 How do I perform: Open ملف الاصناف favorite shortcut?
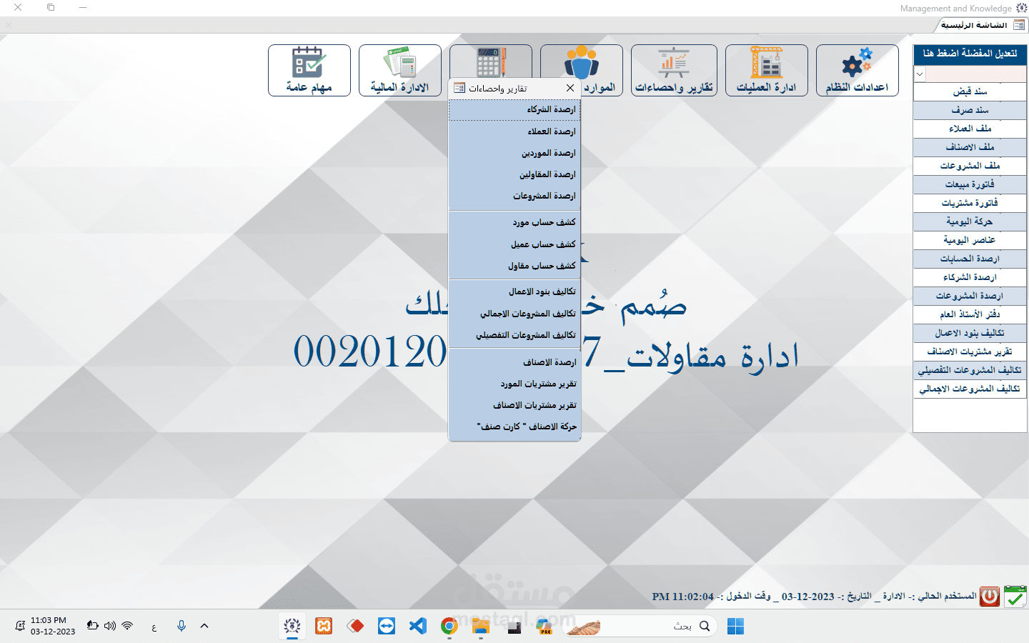click(970, 147)
